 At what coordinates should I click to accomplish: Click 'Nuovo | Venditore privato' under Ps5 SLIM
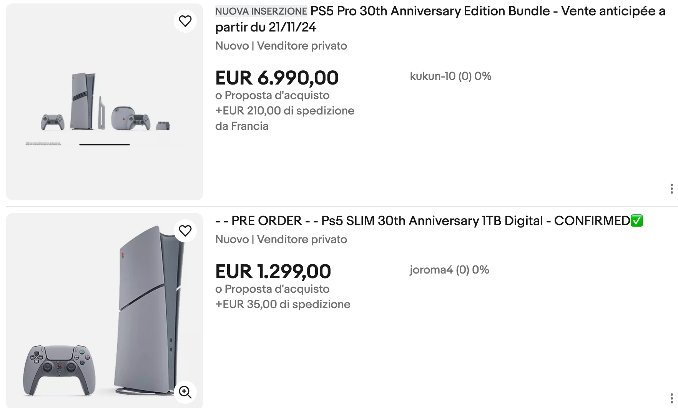coord(281,239)
